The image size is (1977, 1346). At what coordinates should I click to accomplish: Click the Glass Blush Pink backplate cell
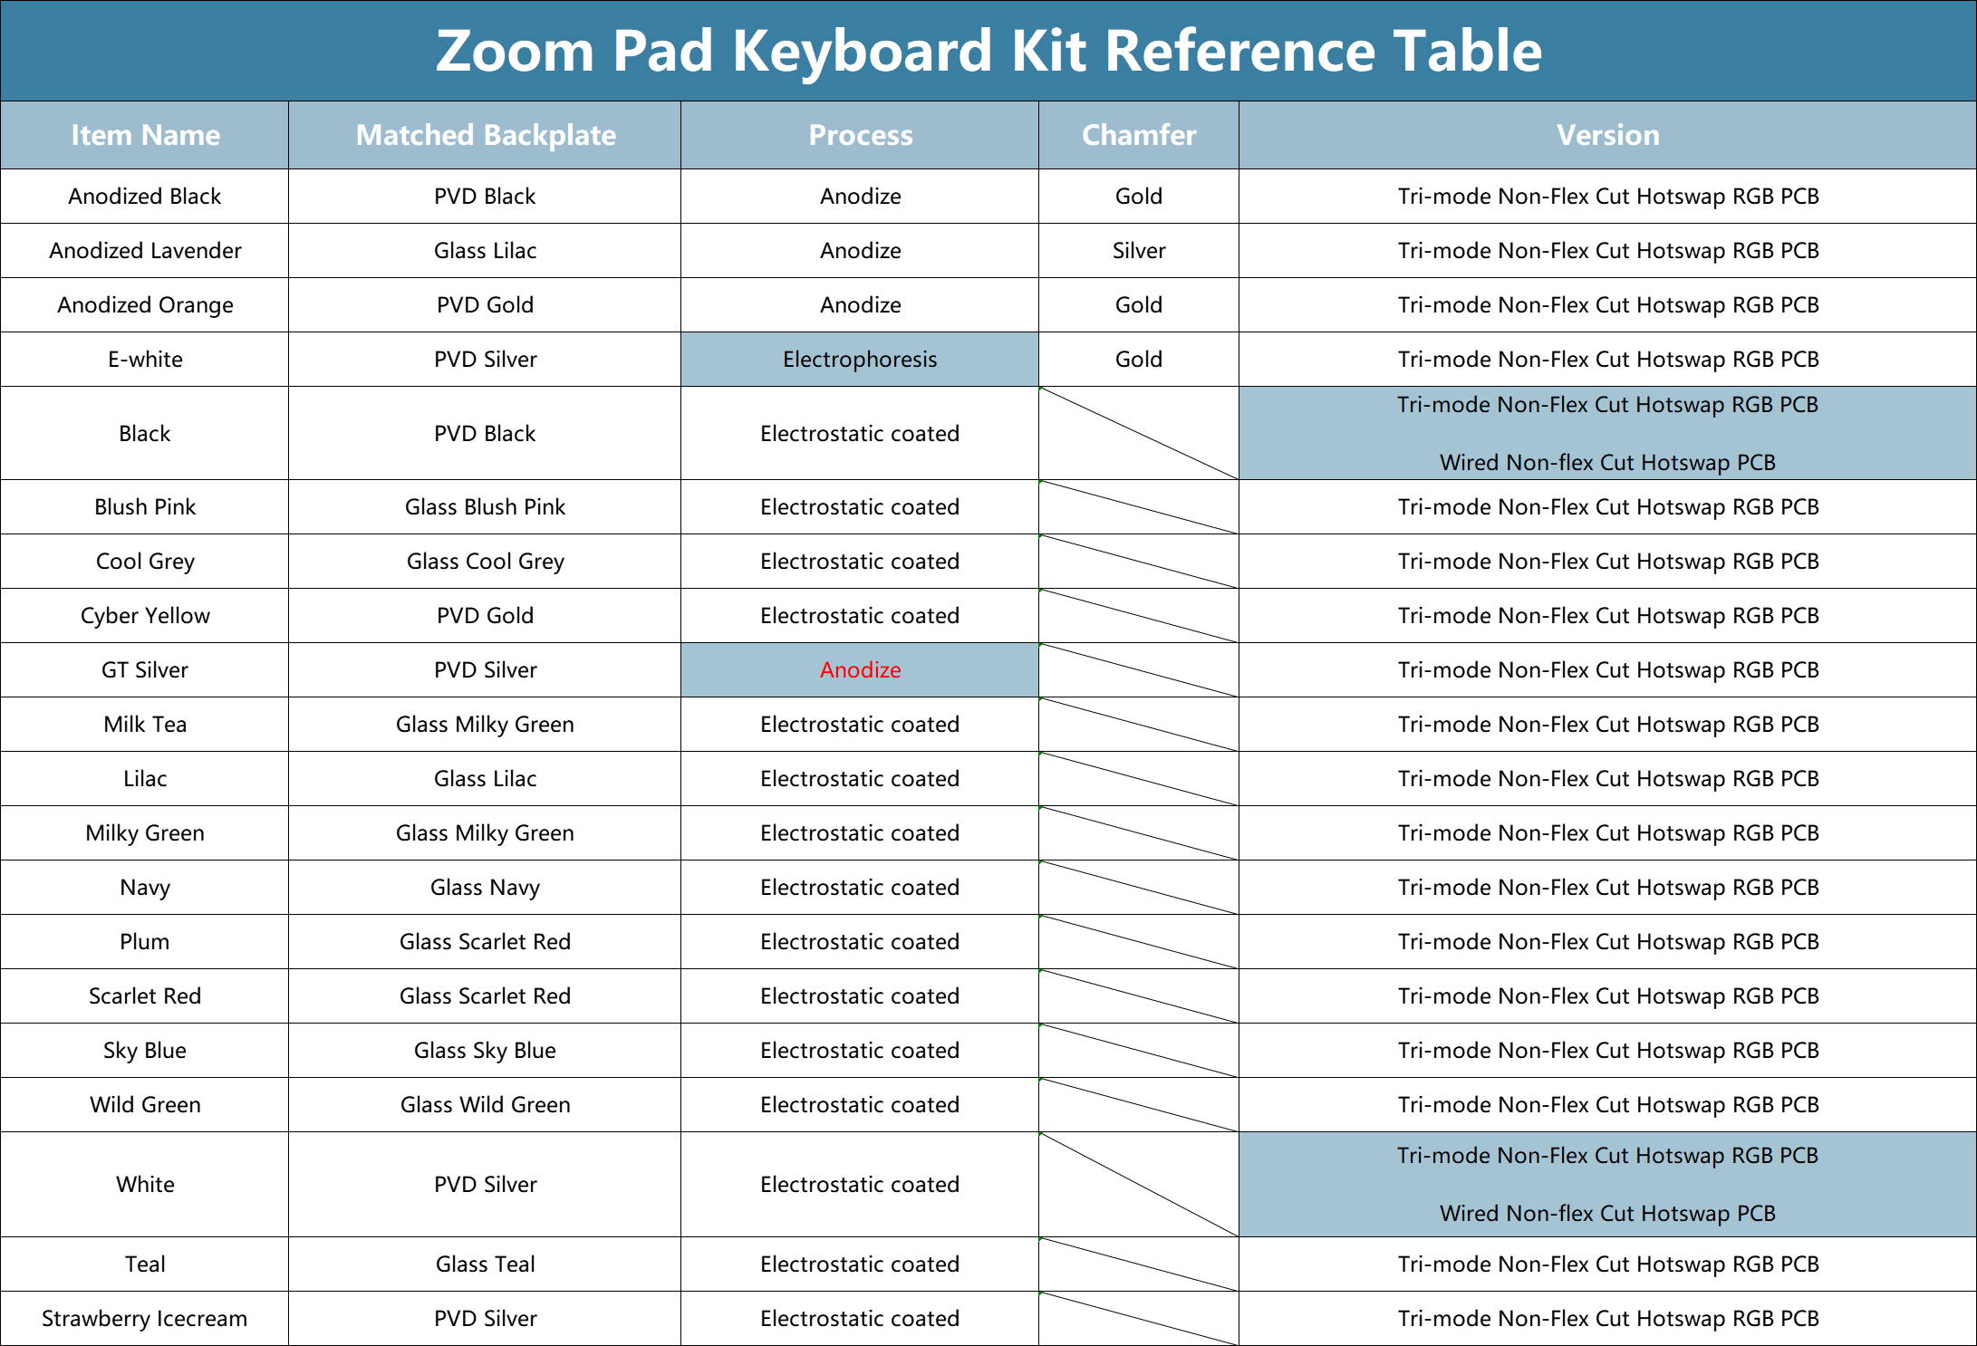485,507
